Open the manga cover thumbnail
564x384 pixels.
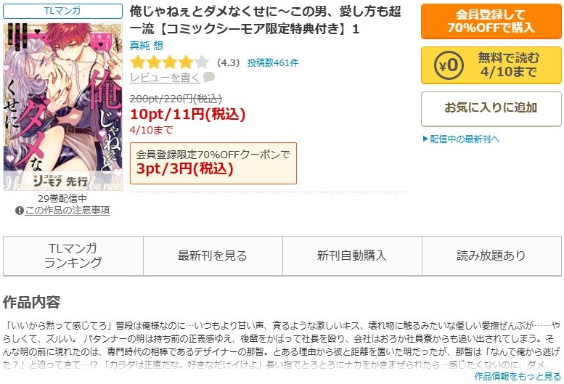[62, 107]
